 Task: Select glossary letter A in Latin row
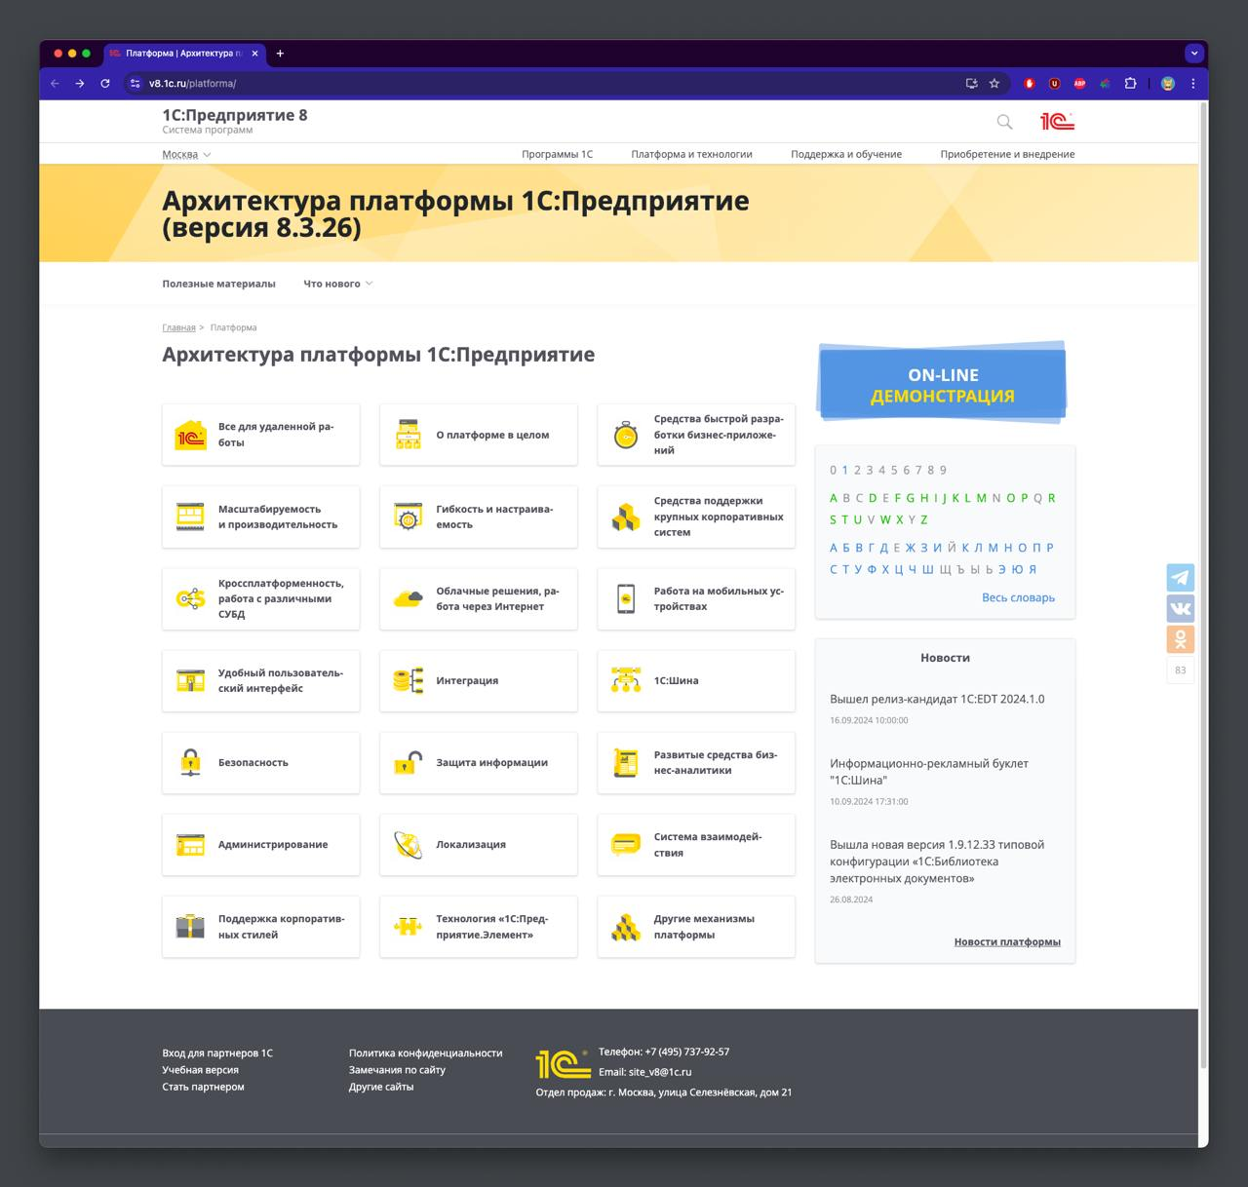point(834,498)
